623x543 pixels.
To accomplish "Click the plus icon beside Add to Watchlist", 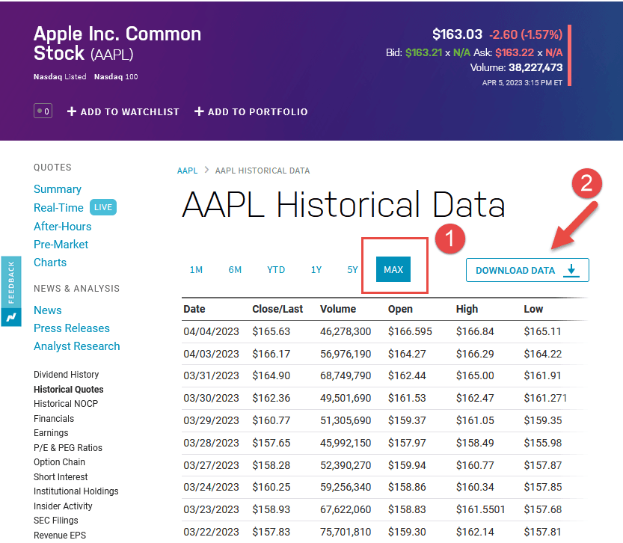I will pos(72,111).
